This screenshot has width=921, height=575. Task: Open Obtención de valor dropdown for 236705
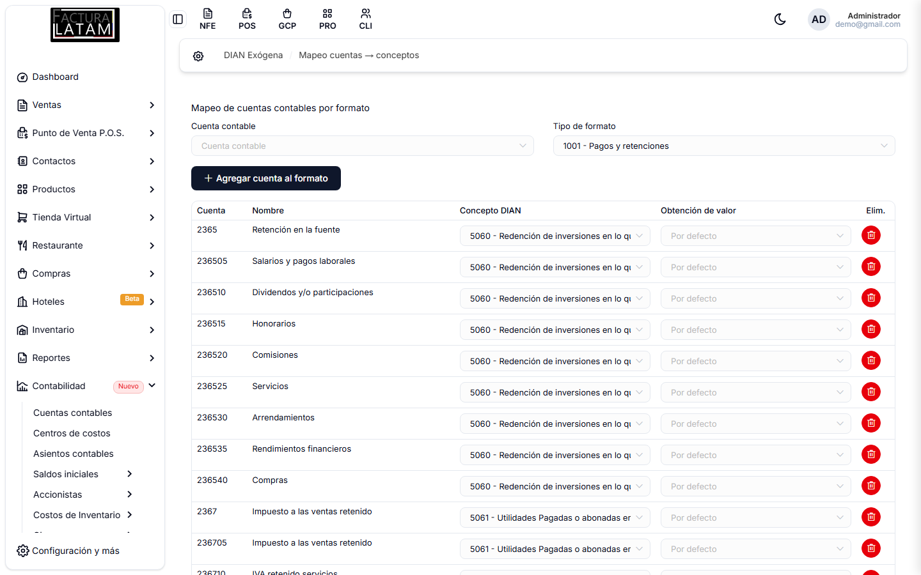[756, 549]
